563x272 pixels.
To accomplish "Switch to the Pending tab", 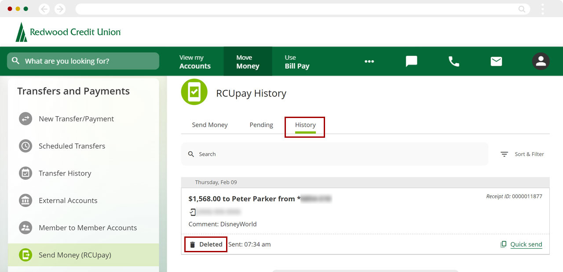I will pyautogui.click(x=261, y=125).
